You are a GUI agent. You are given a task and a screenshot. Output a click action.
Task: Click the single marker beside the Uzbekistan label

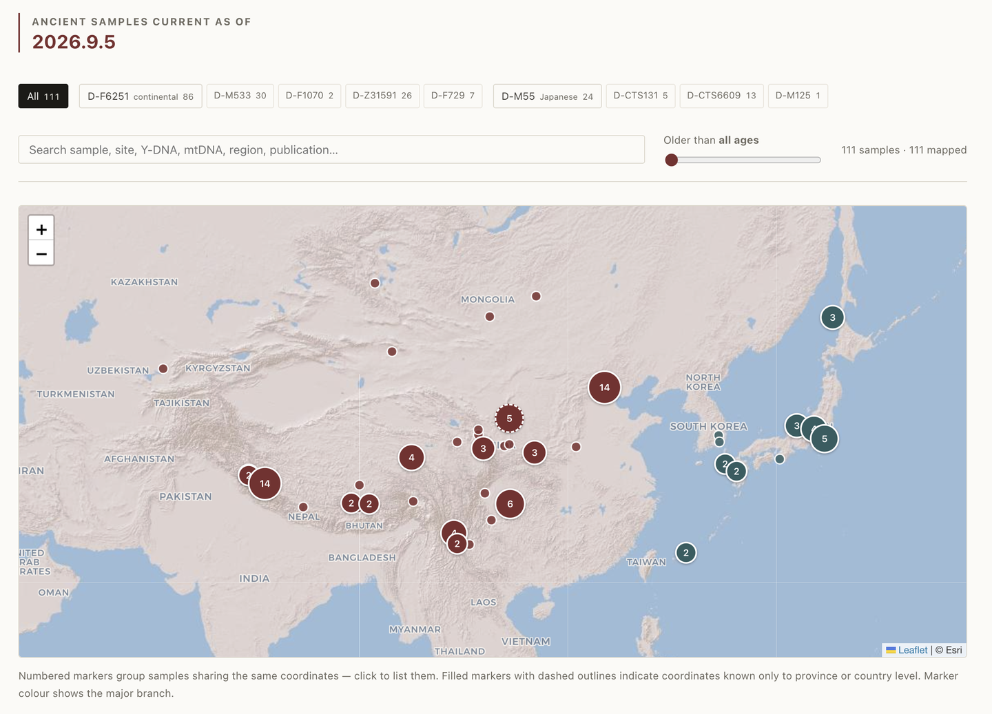[x=163, y=368]
